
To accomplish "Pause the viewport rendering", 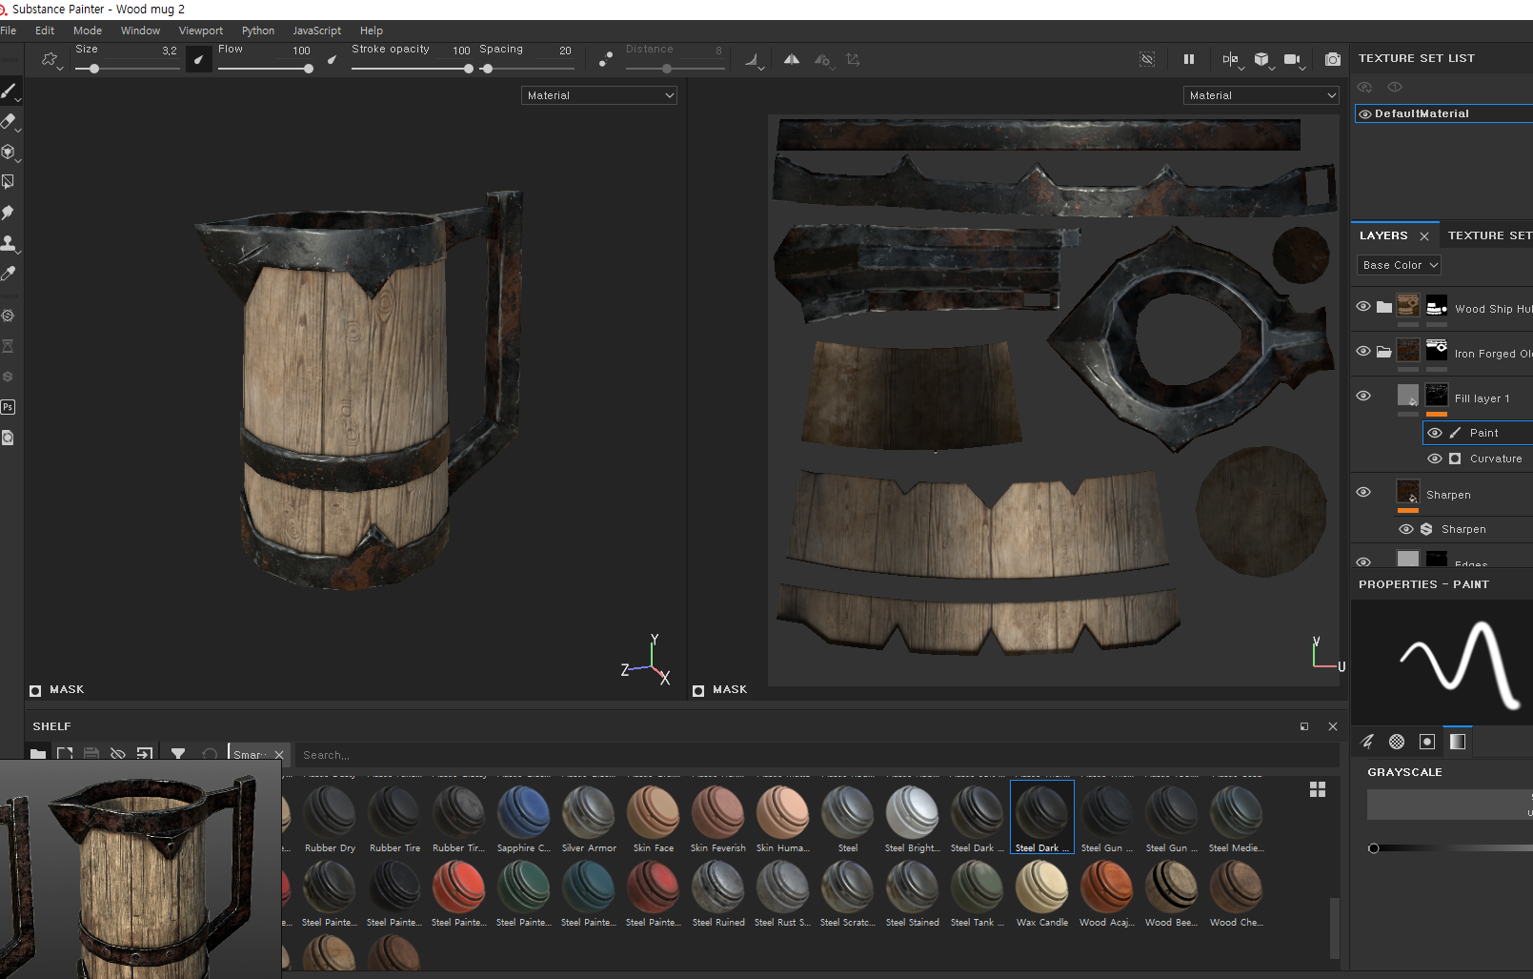I will click(x=1189, y=59).
